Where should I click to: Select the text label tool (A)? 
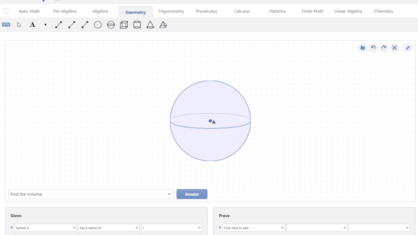(x=32, y=24)
